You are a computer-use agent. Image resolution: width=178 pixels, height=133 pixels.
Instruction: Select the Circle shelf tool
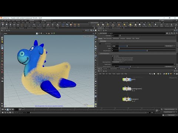click(29, 25)
